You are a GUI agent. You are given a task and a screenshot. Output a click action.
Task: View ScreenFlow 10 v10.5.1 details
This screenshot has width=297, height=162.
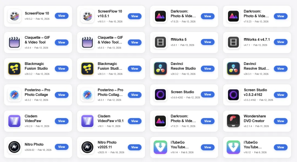135,16
